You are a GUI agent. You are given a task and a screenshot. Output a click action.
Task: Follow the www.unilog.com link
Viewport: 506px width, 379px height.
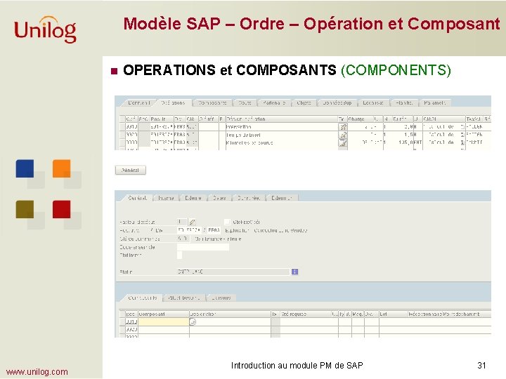coord(37,372)
